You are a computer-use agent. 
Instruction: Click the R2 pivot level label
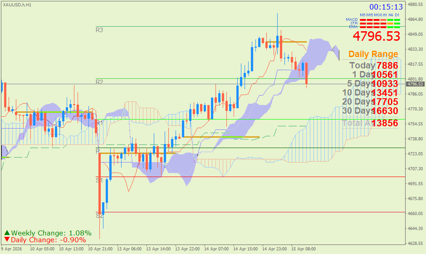click(99, 82)
